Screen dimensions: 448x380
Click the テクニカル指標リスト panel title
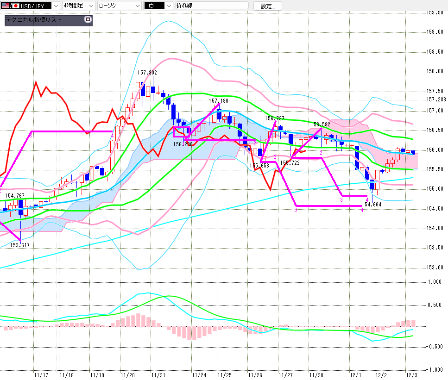tap(34, 20)
